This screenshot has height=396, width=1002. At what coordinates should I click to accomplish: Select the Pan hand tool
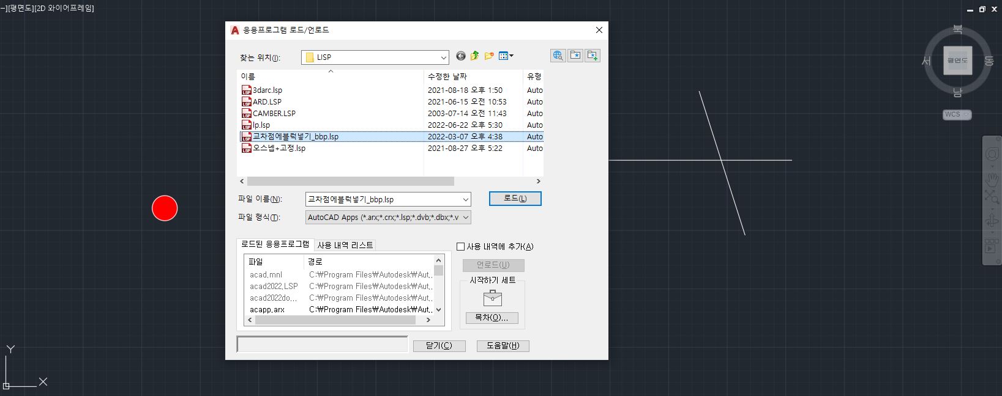992,180
